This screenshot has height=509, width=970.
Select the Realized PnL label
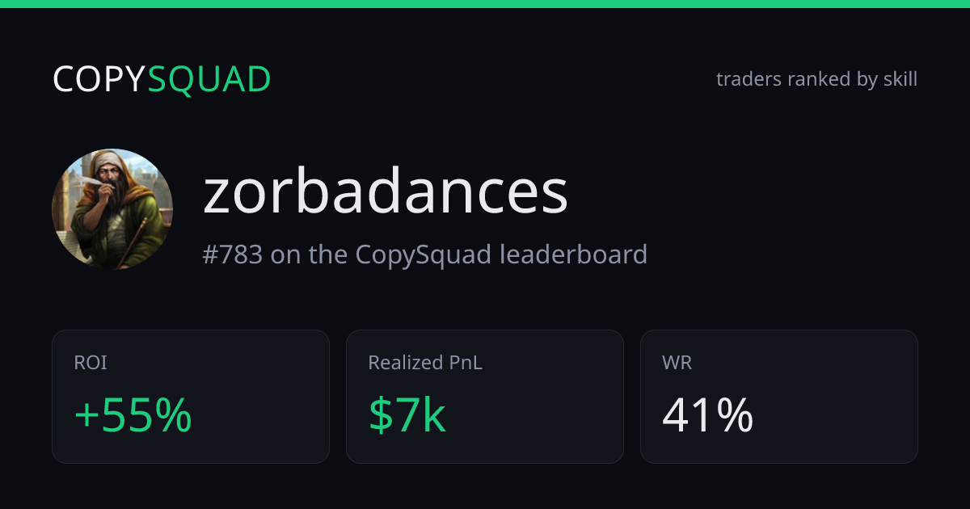click(425, 364)
